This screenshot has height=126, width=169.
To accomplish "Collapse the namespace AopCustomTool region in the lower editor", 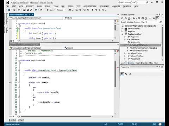I will pyautogui.click(x=19, y=61).
